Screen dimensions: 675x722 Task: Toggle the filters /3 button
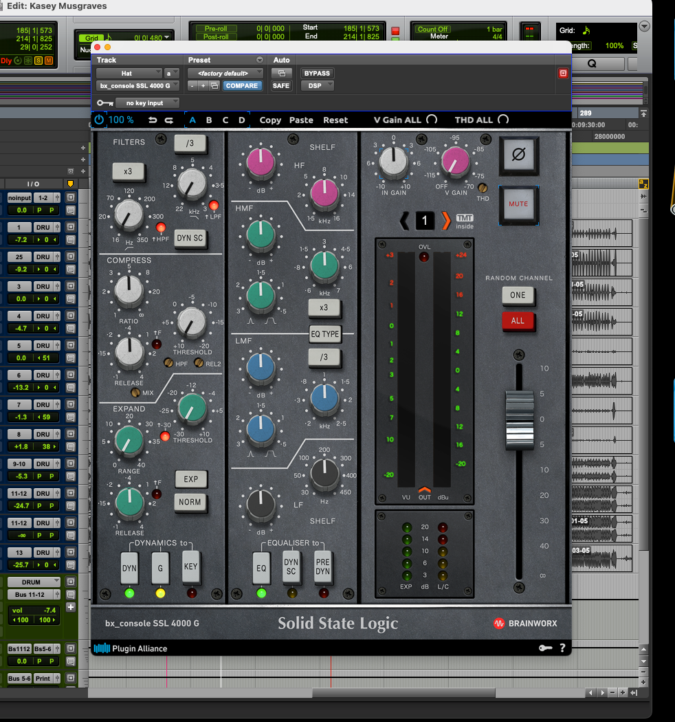pos(190,143)
